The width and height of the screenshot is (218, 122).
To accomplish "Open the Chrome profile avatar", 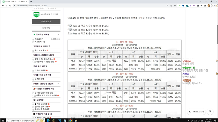I will [209, 5].
